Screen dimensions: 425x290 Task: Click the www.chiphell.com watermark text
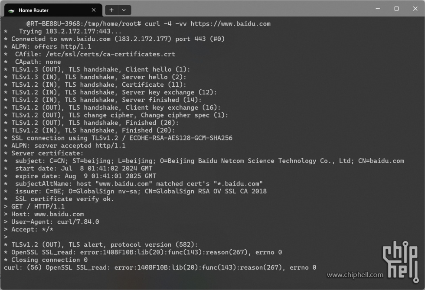click(x=355, y=275)
